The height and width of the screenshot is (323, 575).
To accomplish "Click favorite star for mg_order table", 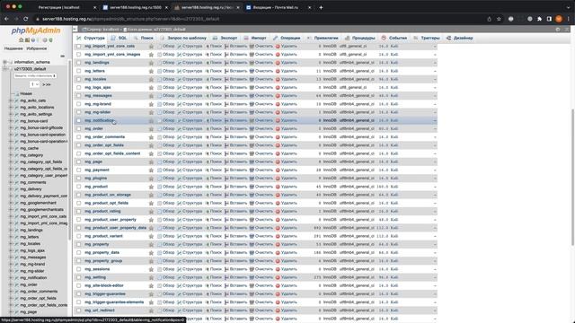I will click(151, 129).
